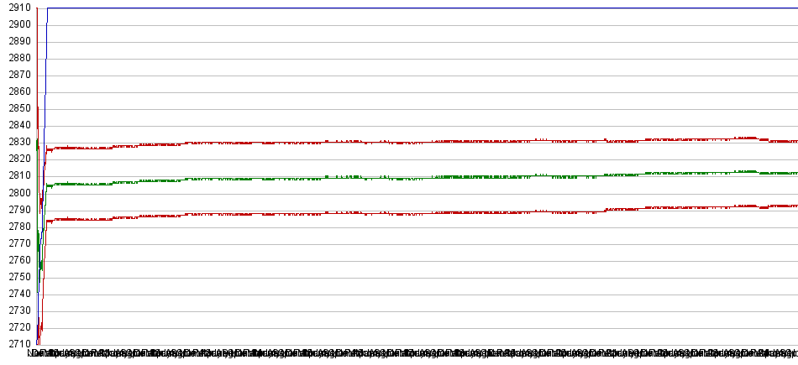Image resolution: width=798 pixels, height=365 pixels.
Task: Click the flat blue line at the chart top
Action: [x=420, y=8]
